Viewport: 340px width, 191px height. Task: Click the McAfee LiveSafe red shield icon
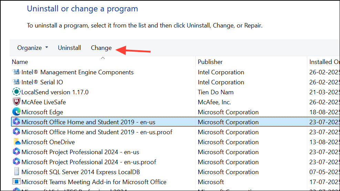point(16,102)
